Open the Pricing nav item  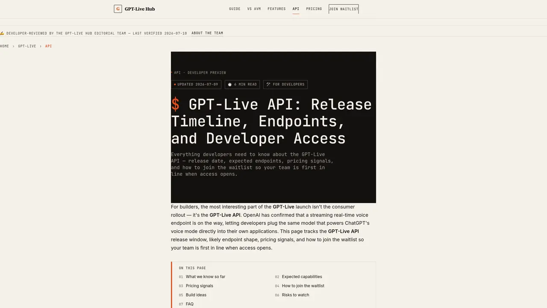pos(314,9)
